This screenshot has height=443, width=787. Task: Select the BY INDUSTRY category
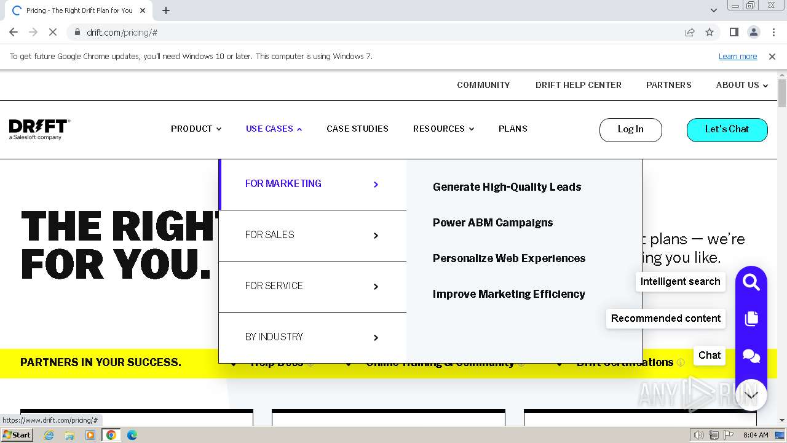coord(312,337)
